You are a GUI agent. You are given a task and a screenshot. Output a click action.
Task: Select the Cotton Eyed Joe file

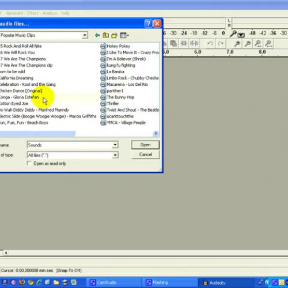[x=14, y=104]
